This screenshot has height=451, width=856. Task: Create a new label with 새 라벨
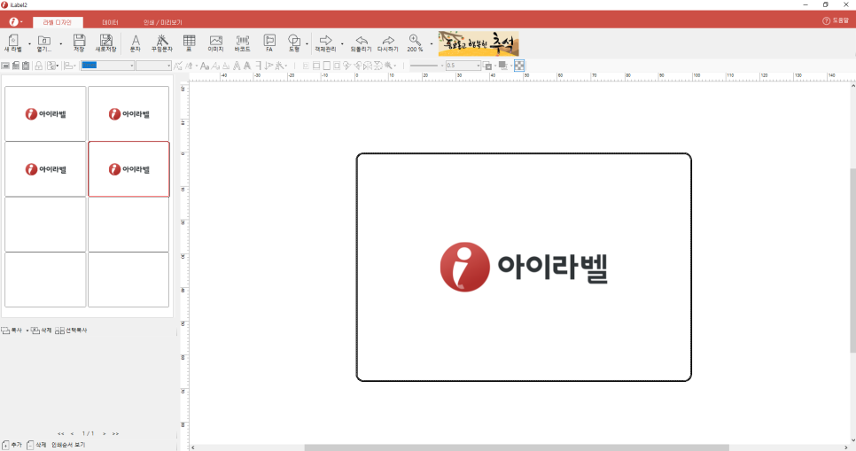[13, 43]
